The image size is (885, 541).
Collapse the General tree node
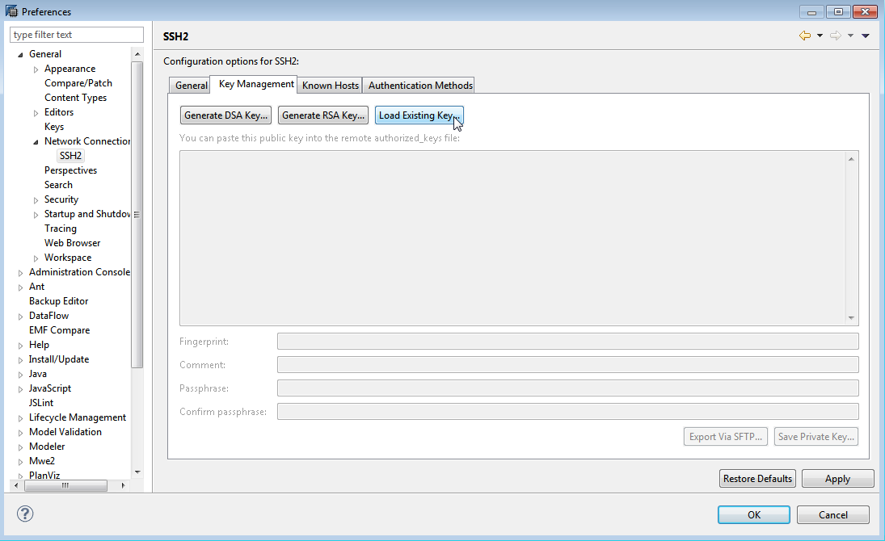[20, 55]
